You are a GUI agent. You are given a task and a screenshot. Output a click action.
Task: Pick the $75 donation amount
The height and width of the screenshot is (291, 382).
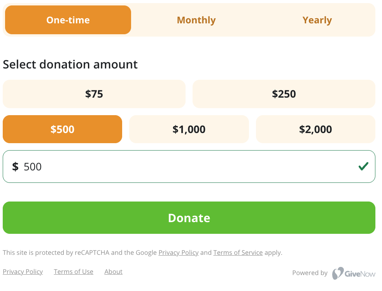(94, 94)
